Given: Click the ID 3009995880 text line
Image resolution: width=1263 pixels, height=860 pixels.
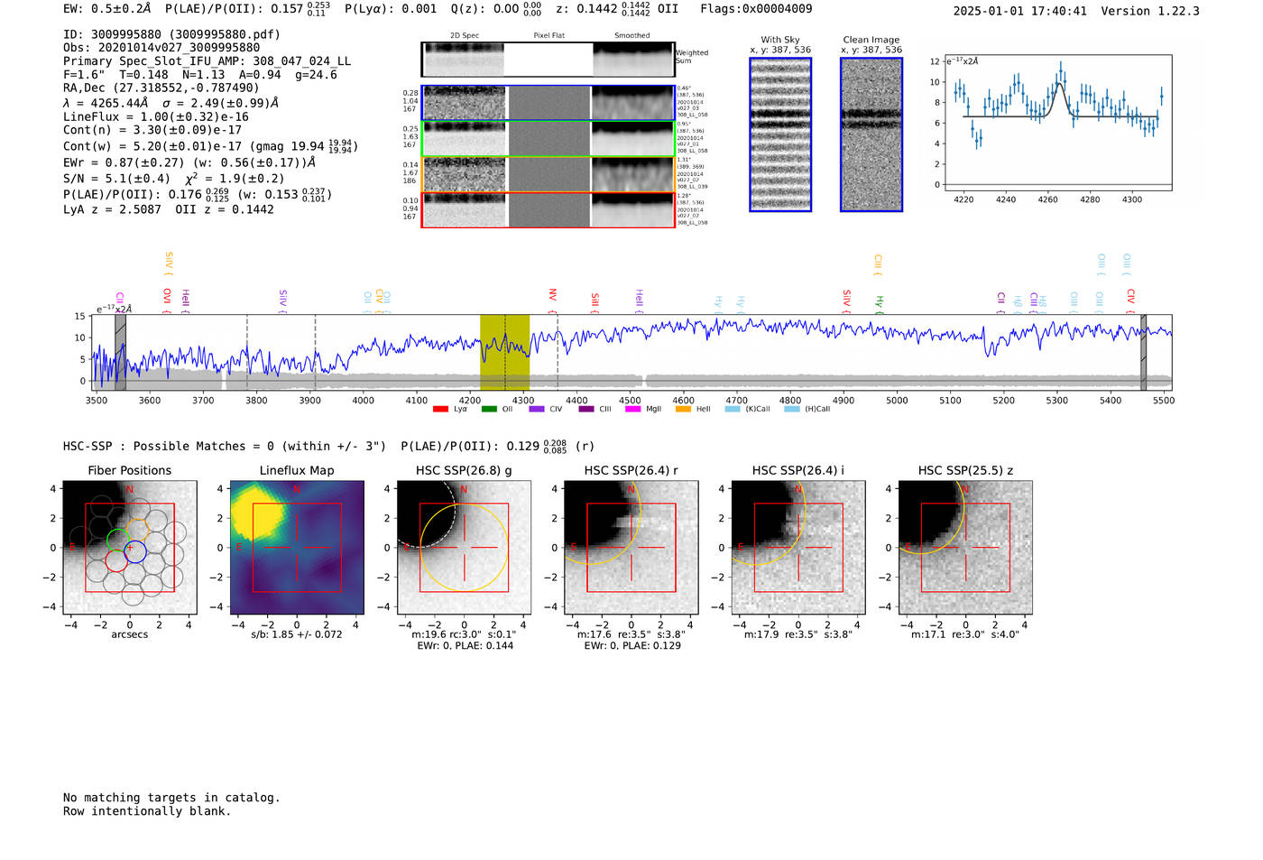Looking at the screenshot, I should click(171, 34).
